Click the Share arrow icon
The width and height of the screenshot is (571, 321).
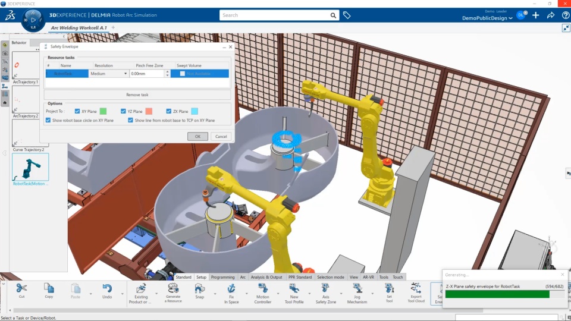coord(551,15)
